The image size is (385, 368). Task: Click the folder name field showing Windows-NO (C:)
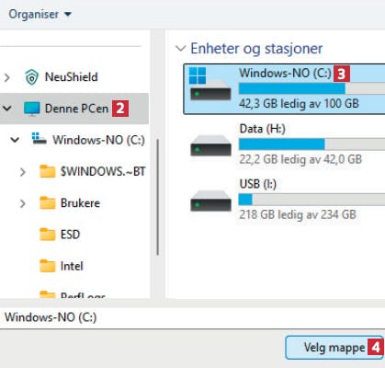coord(192,317)
